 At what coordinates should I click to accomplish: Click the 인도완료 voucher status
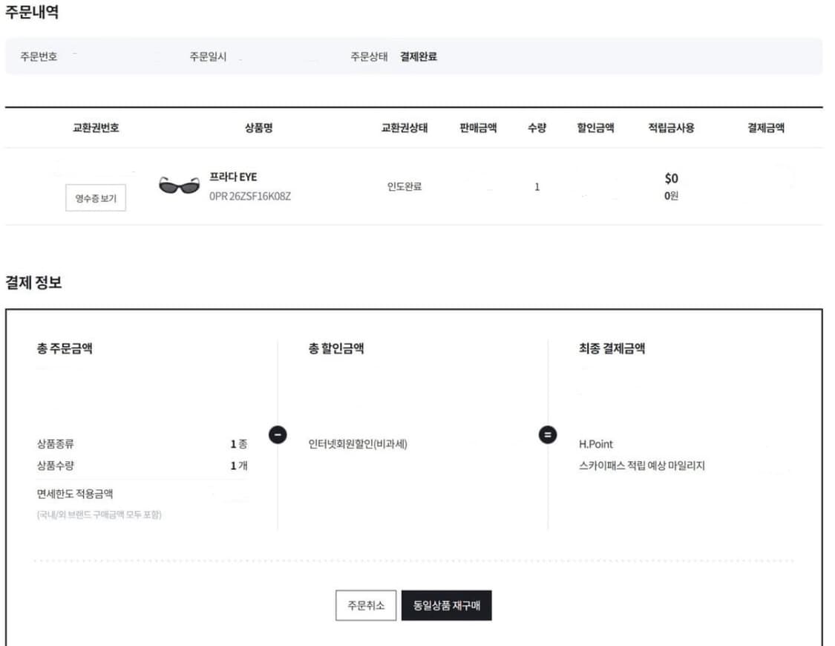(405, 187)
